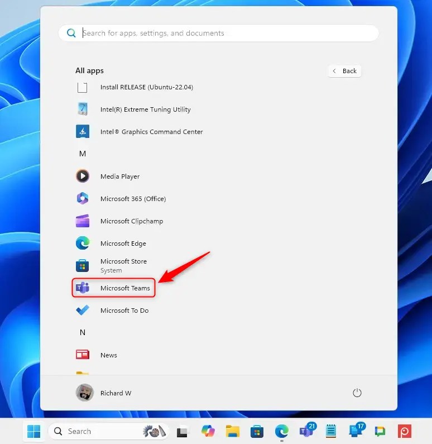
Task: Switch to Edge via taskbar icon
Action: coord(282,431)
